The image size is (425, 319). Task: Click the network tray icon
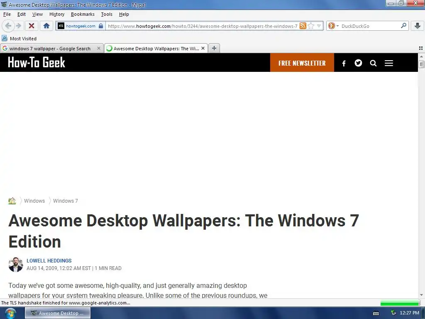tap(393, 313)
